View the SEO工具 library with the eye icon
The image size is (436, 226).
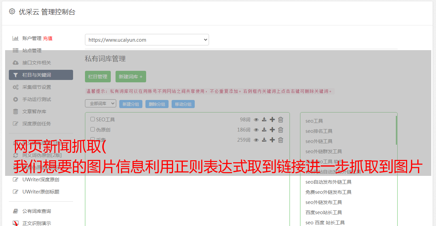256,120
